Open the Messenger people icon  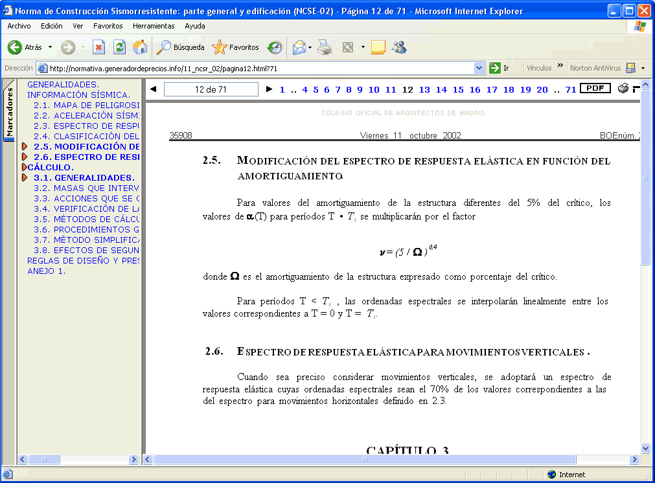pyautogui.click(x=399, y=47)
